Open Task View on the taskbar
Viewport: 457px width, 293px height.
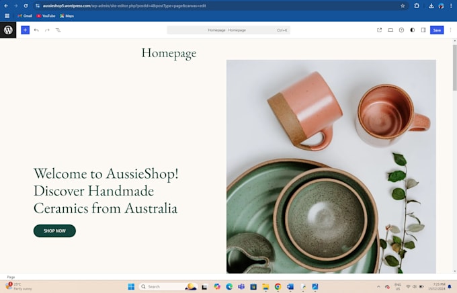click(204, 287)
